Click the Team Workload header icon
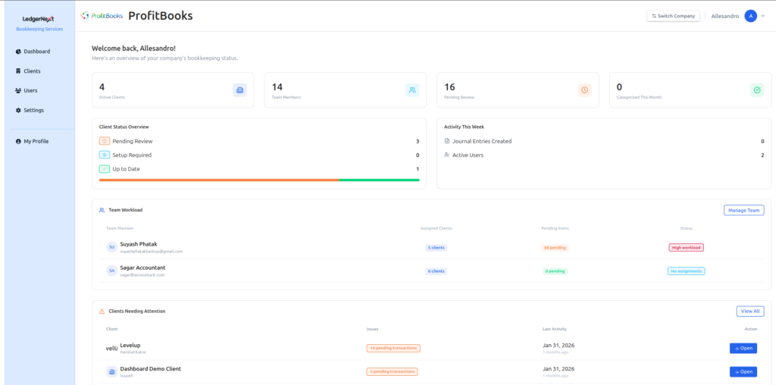 point(102,210)
